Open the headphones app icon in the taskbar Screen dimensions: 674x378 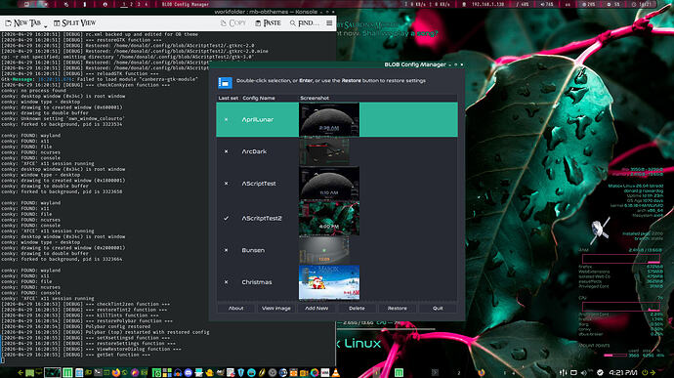coord(178,372)
